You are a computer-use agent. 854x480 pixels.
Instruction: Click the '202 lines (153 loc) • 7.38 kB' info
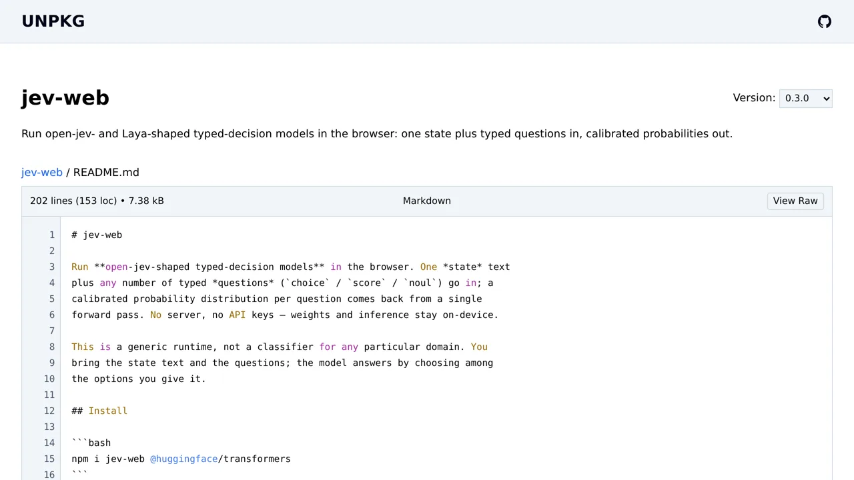click(x=97, y=201)
